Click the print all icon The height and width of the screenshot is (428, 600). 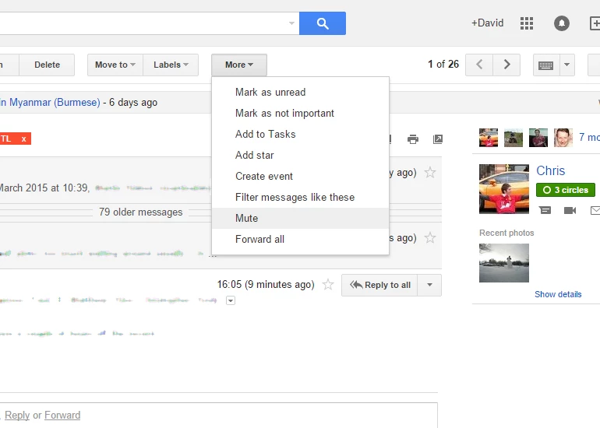(412, 139)
